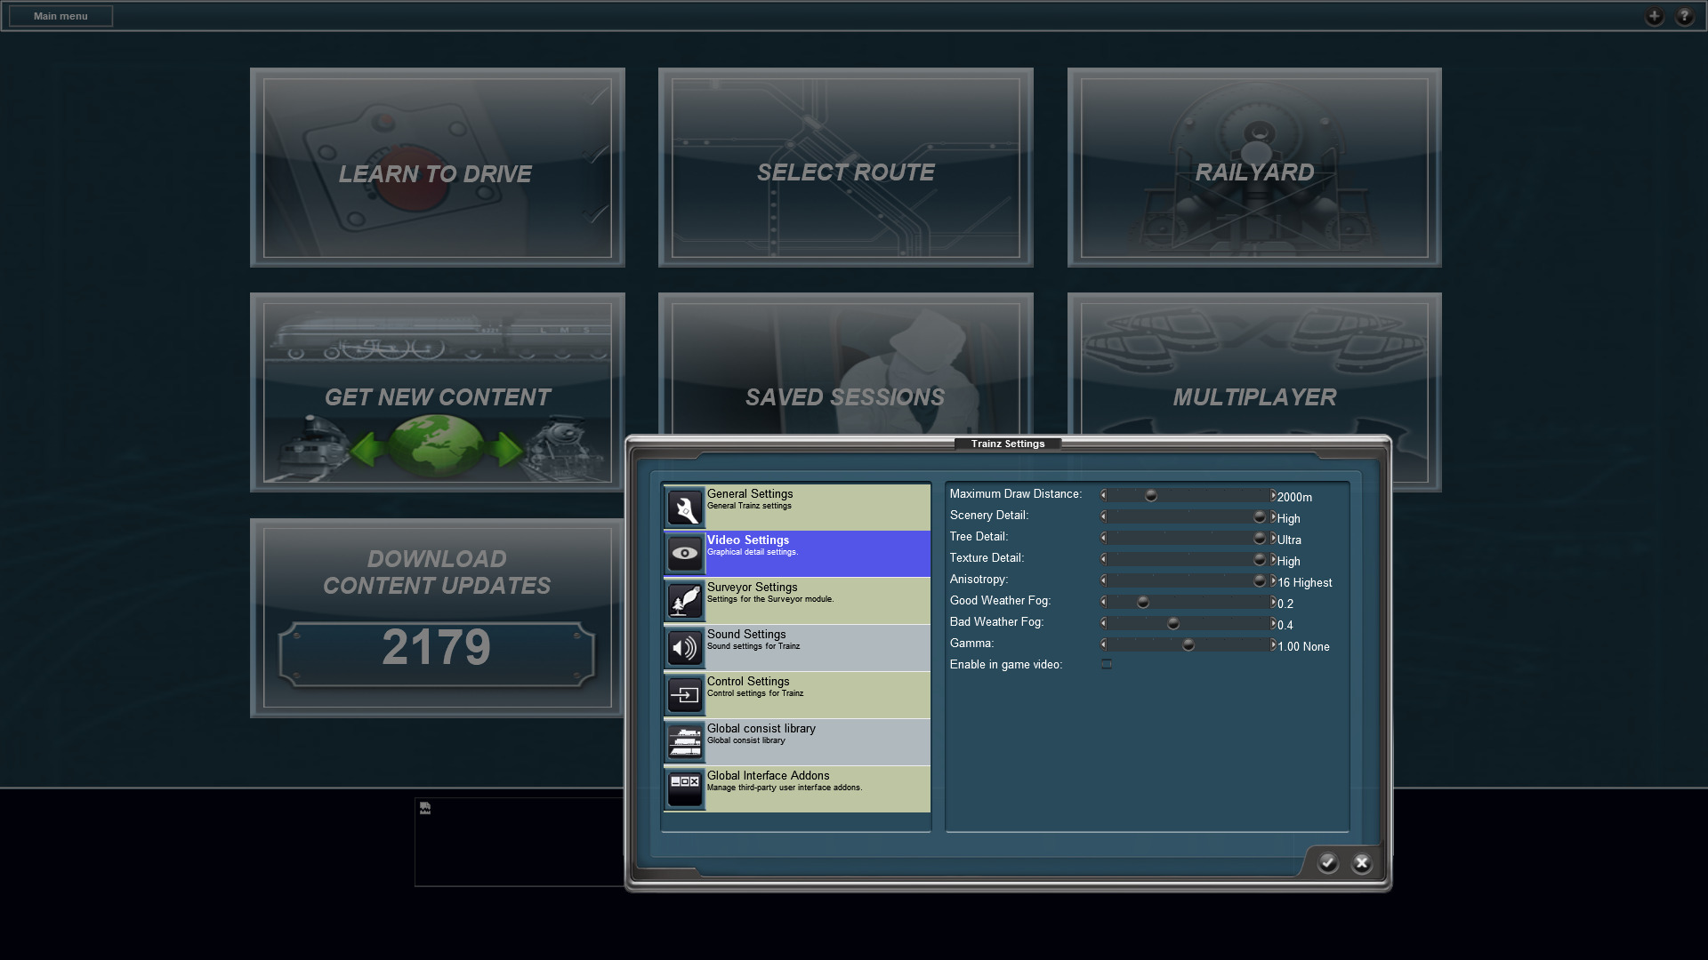Click the Texture Detail slider knob
Viewport: 1708px width, 960px height.
click(1260, 559)
